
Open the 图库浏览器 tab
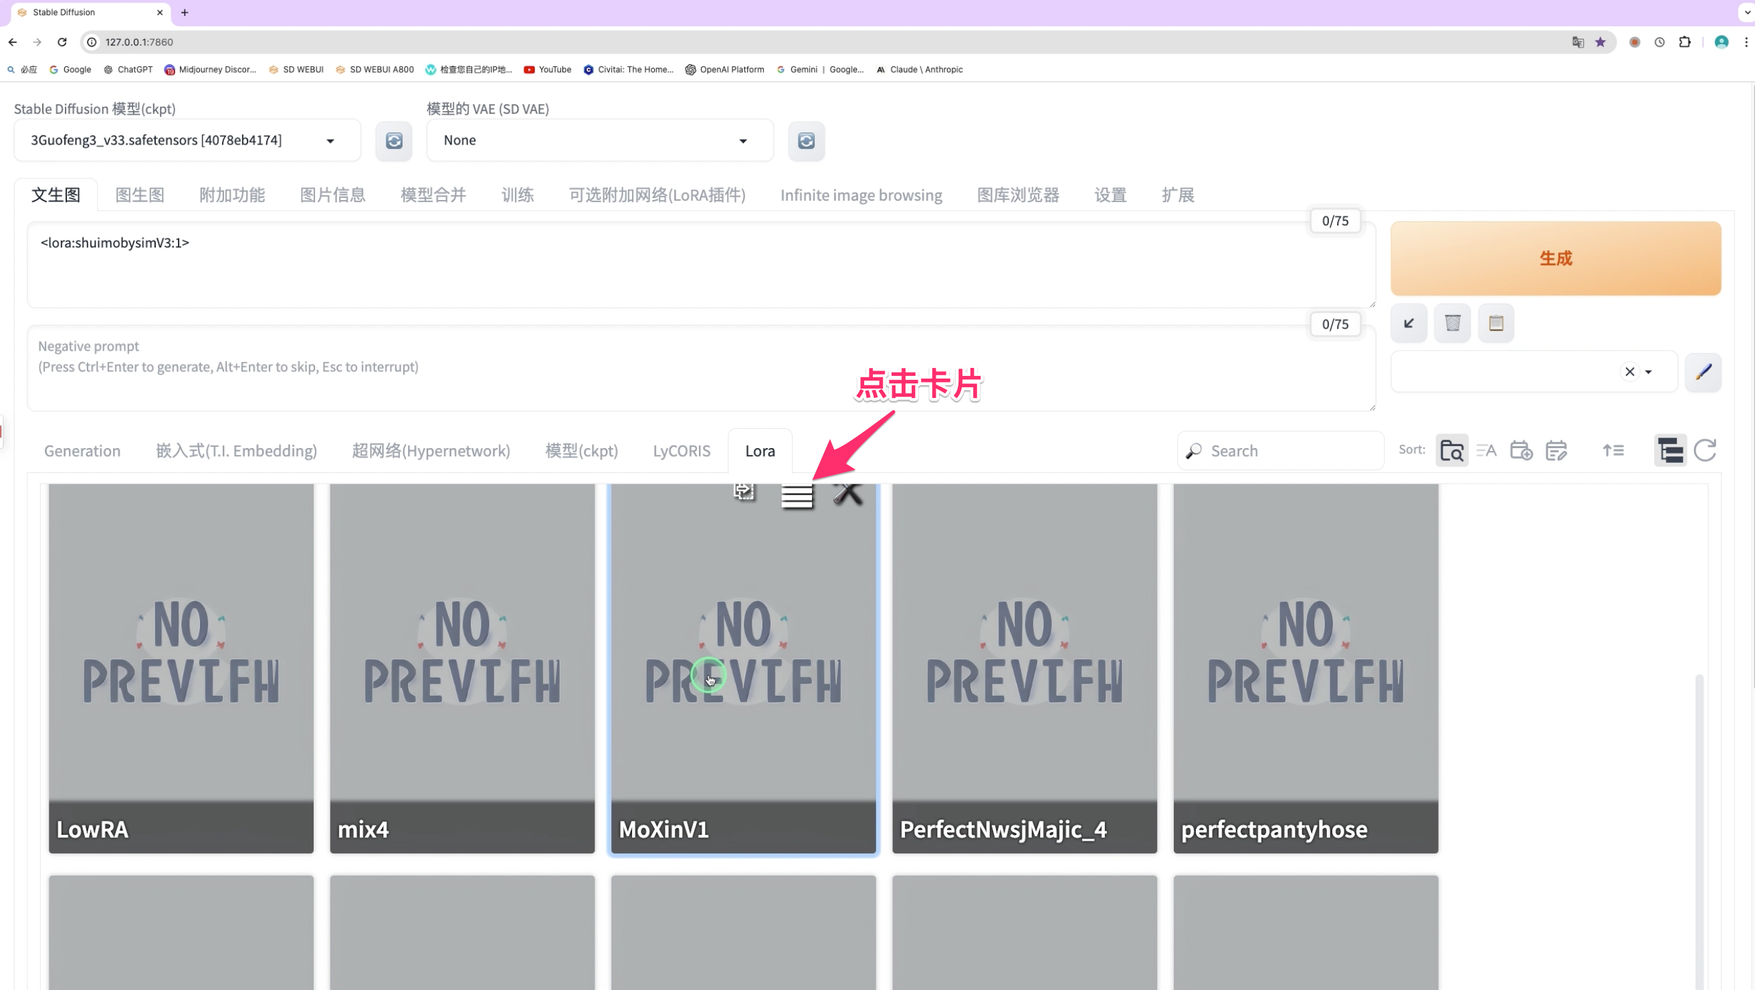(x=1018, y=195)
